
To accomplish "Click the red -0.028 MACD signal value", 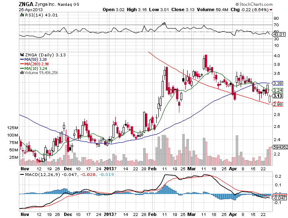I will [x=88, y=175].
